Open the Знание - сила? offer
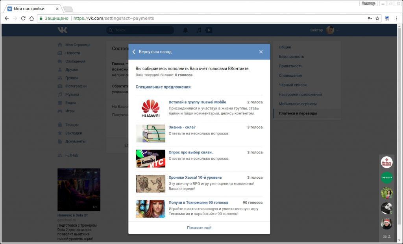The height and width of the screenshot is (244, 403). click(x=182, y=127)
